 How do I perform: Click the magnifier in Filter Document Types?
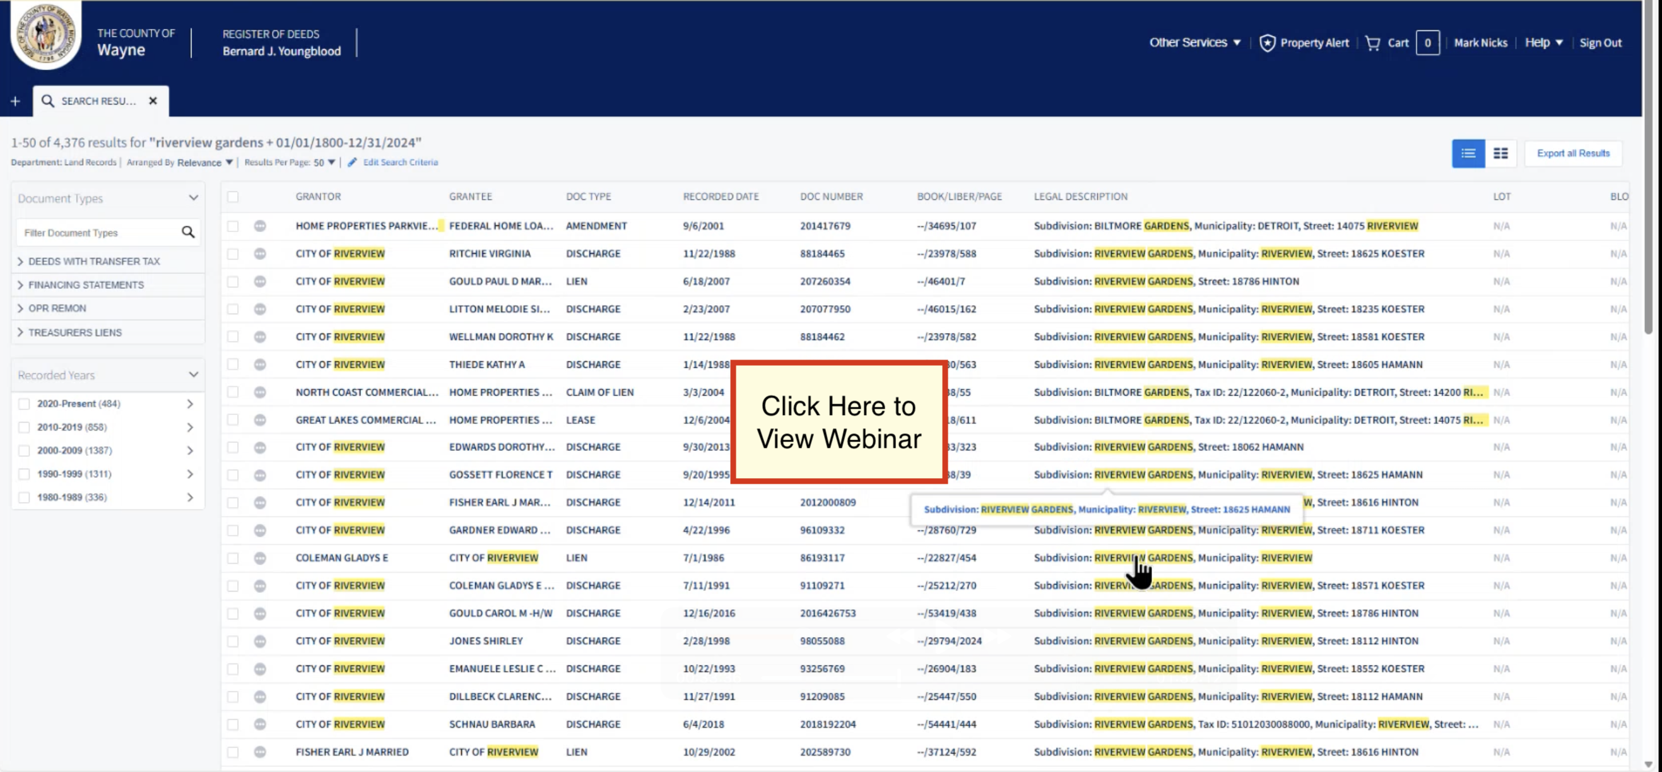(188, 232)
